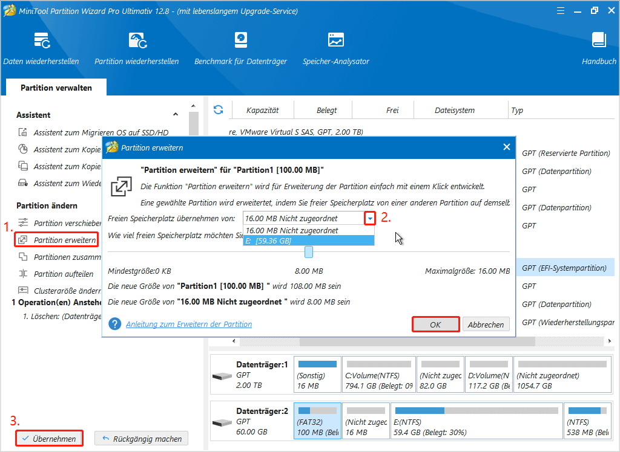The width and height of the screenshot is (620, 452).
Task: Collapse the Assistent section
Action: pyautogui.click(x=176, y=114)
